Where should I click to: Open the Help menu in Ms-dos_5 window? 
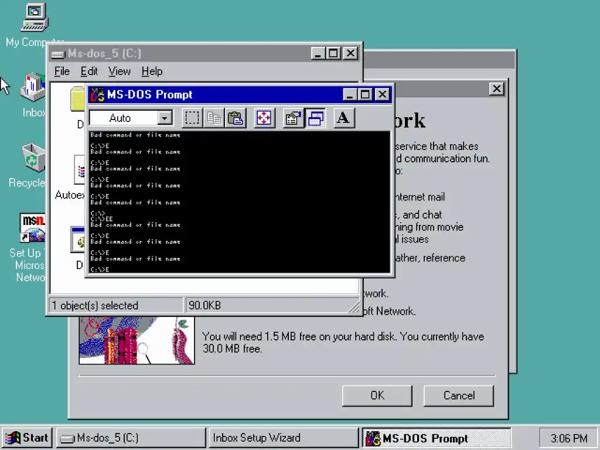click(x=152, y=71)
